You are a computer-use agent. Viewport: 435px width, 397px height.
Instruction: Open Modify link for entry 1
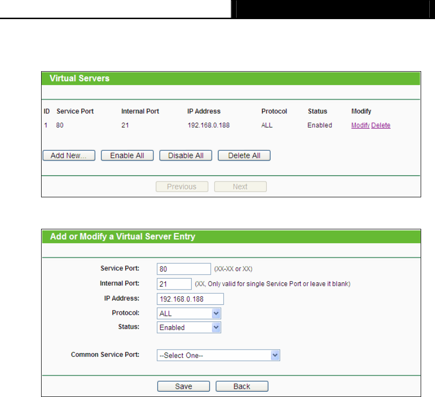coord(360,125)
